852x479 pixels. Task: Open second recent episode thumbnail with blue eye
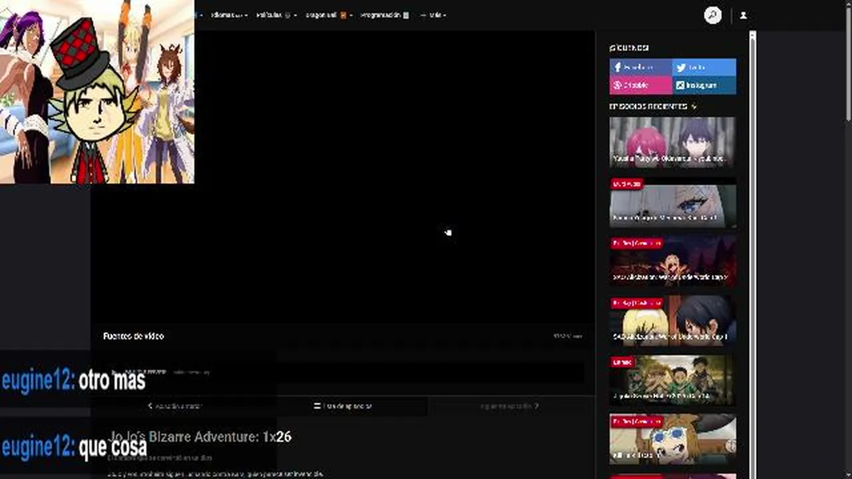coord(672,202)
